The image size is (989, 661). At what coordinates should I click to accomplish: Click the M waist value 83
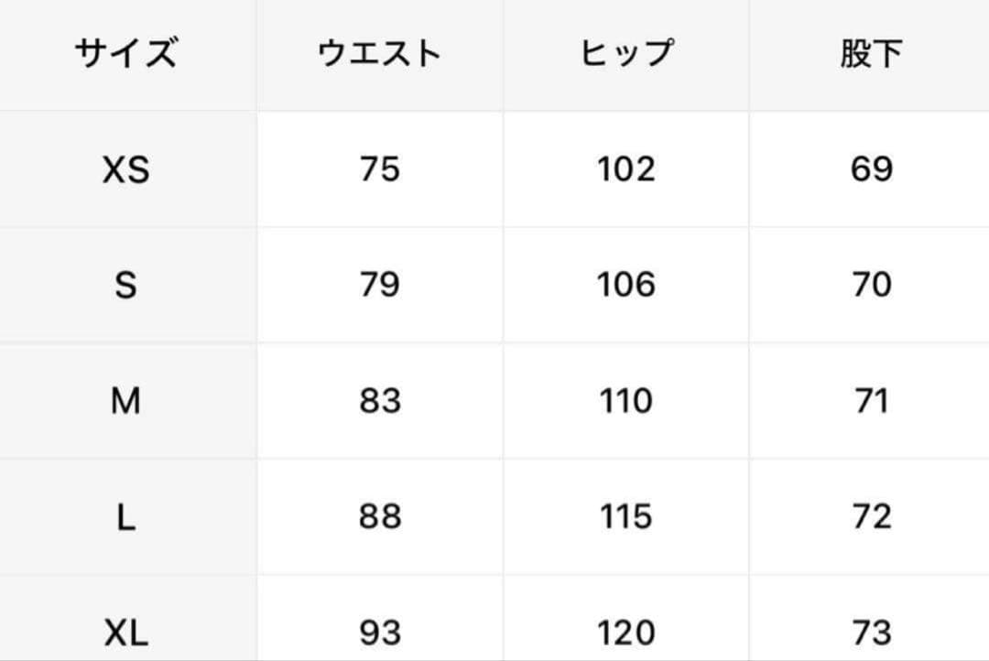tap(379, 401)
